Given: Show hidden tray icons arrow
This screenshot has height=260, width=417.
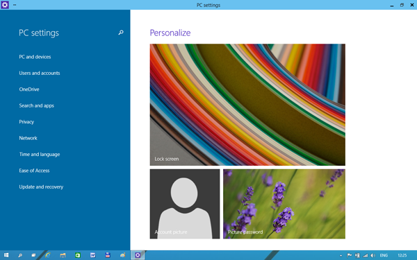Looking at the screenshot, I should click(341, 255).
